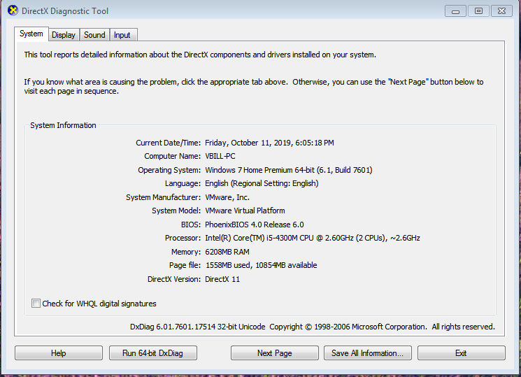Click the 'BIOS:' label

[191, 225]
